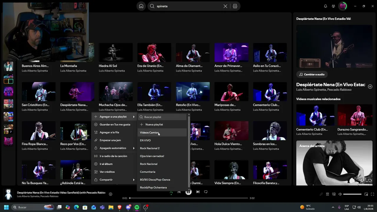Add song to 'EN VIVO' playlist

162,140
